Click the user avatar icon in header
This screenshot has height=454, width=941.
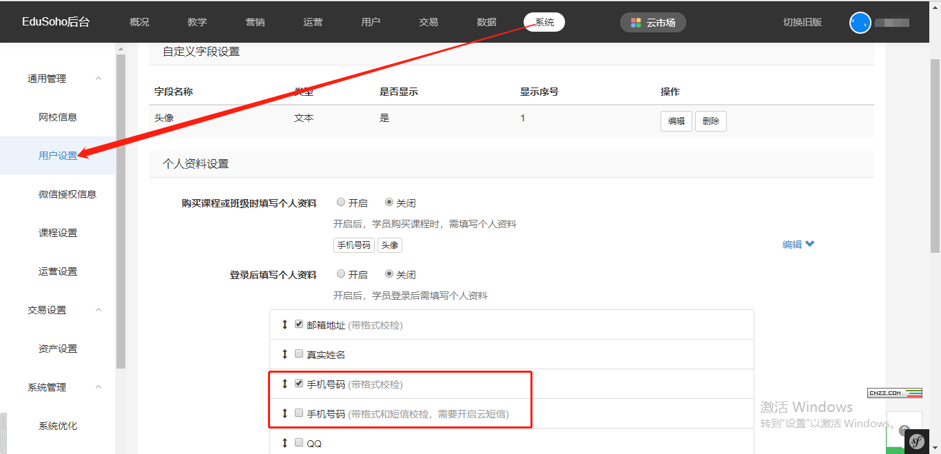(860, 23)
